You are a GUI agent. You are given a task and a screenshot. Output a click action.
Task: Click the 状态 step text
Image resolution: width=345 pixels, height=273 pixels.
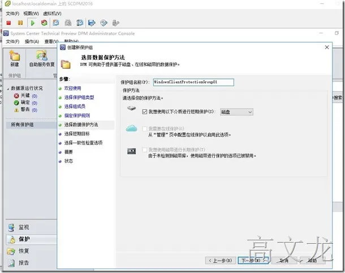pyautogui.click(x=68, y=161)
